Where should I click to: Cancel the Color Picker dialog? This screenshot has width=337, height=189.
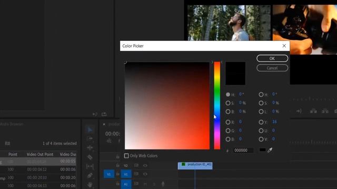tap(272, 68)
